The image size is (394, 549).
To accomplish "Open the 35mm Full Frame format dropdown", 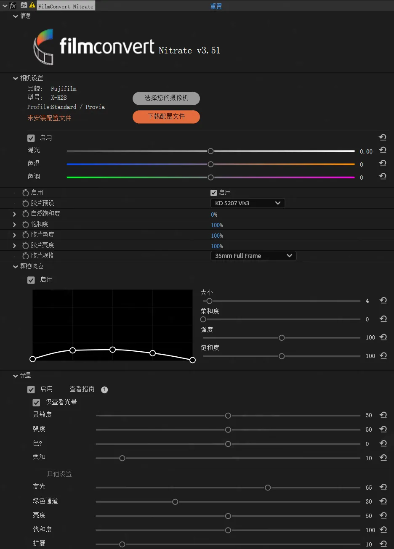I will pyautogui.click(x=253, y=256).
